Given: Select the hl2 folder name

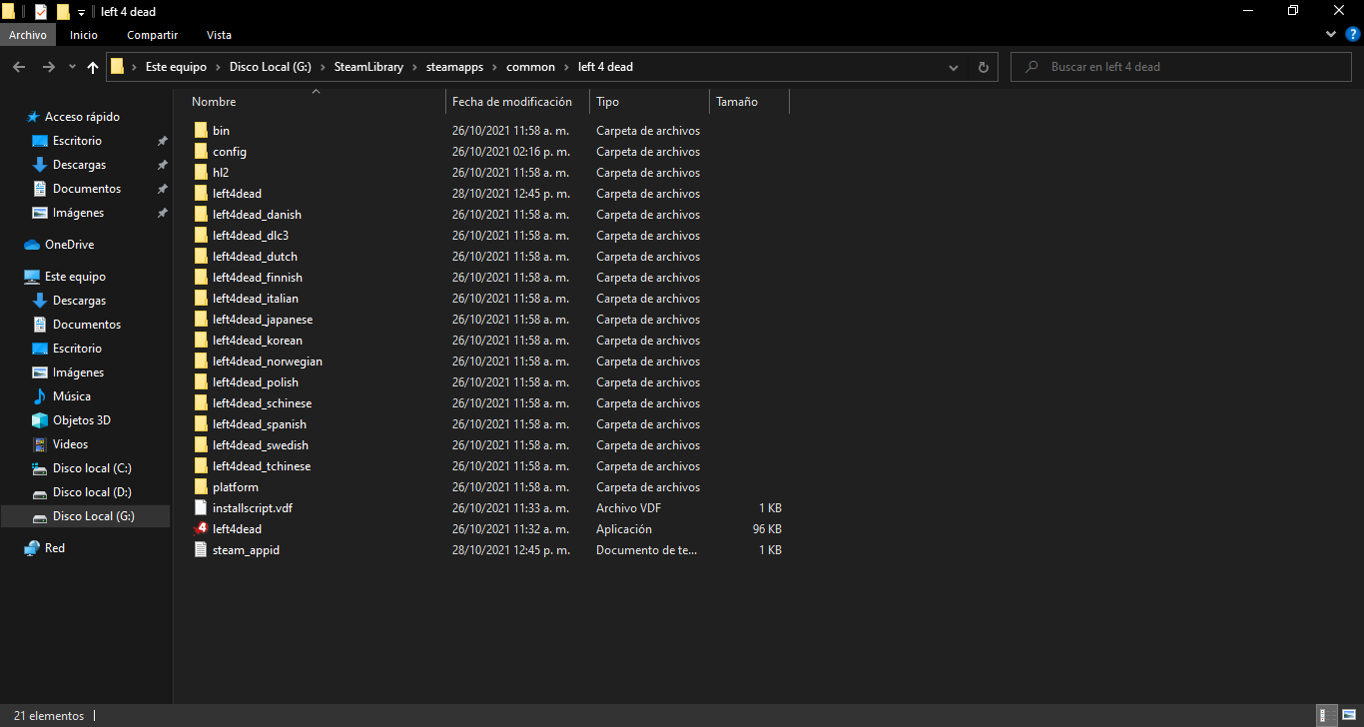Looking at the screenshot, I should coord(221,173).
